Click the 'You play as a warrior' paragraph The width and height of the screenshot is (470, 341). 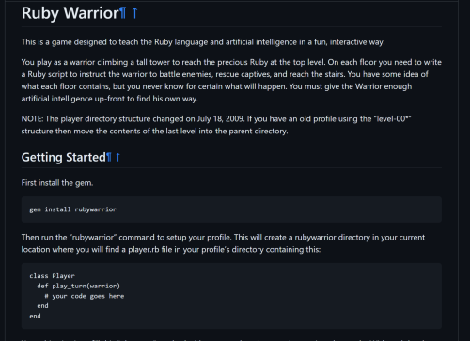[x=231, y=80]
